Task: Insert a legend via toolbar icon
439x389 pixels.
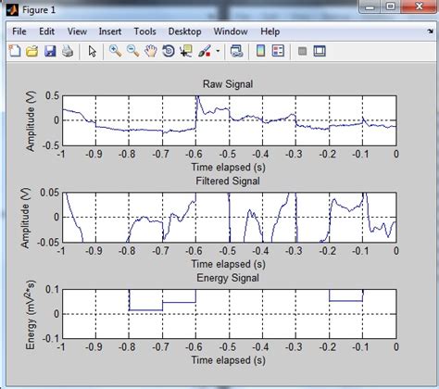Action: (x=278, y=51)
